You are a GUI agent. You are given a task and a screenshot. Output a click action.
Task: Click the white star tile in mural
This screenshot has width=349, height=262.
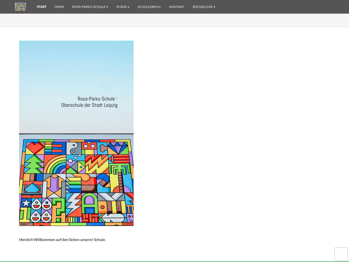26,203
